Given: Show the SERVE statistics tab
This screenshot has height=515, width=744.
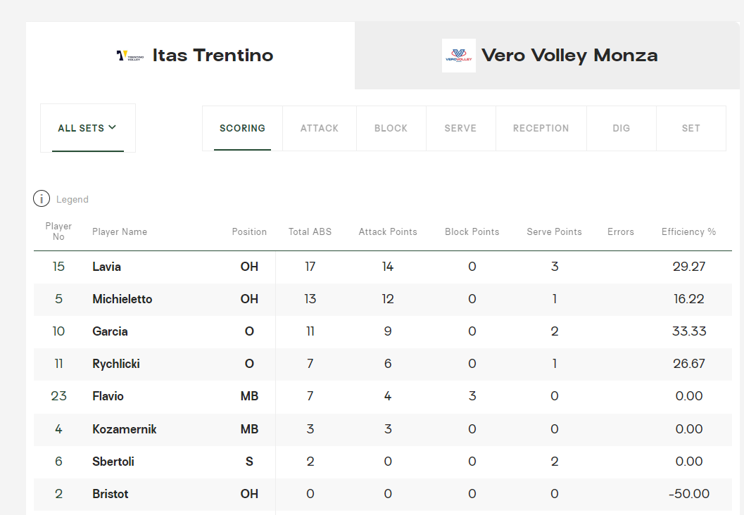Looking at the screenshot, I should coord(460,128).
